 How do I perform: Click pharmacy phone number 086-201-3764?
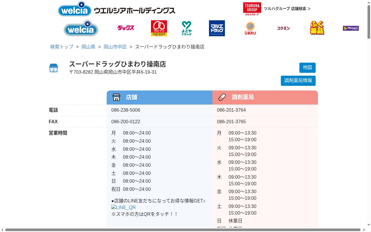click(x=231, y=110)
